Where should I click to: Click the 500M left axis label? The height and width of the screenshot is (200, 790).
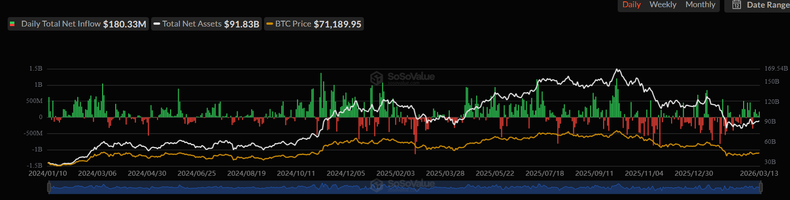coord(35,101)
